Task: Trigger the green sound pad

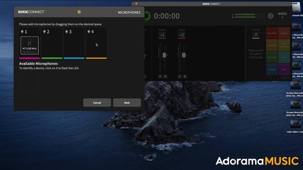Action: (272, 57)
